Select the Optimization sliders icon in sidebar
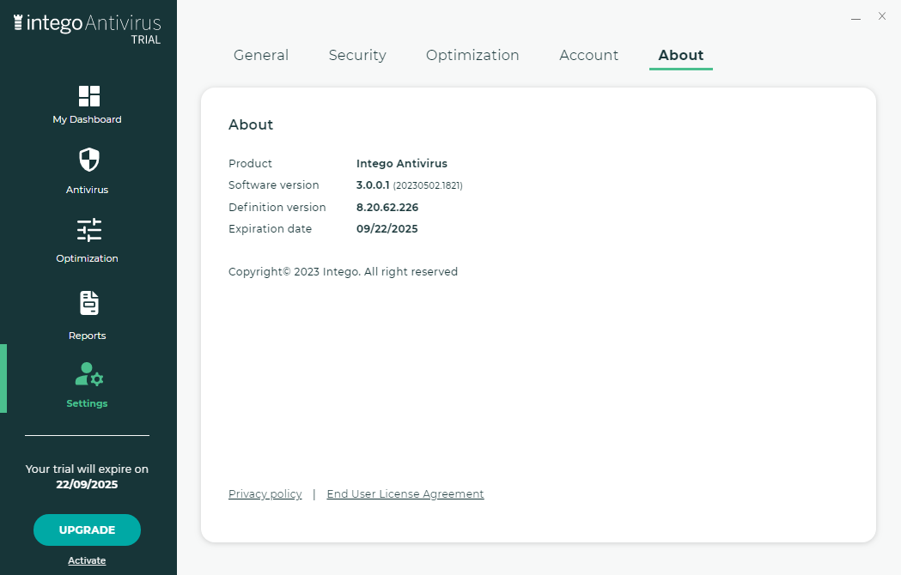This screenshot has width=901, height=575. [x=88, y=230]
